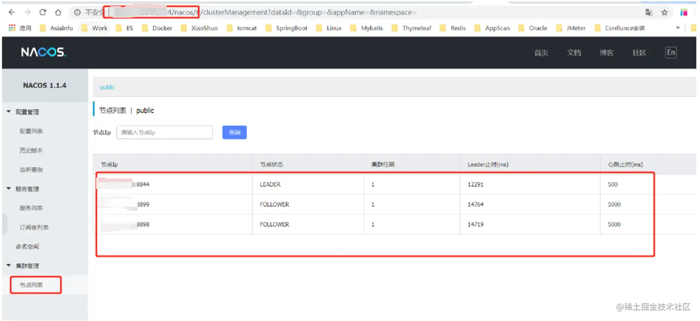
Task: Click the translate page icon
Action: pyautogui.click(x=649, y=12)
